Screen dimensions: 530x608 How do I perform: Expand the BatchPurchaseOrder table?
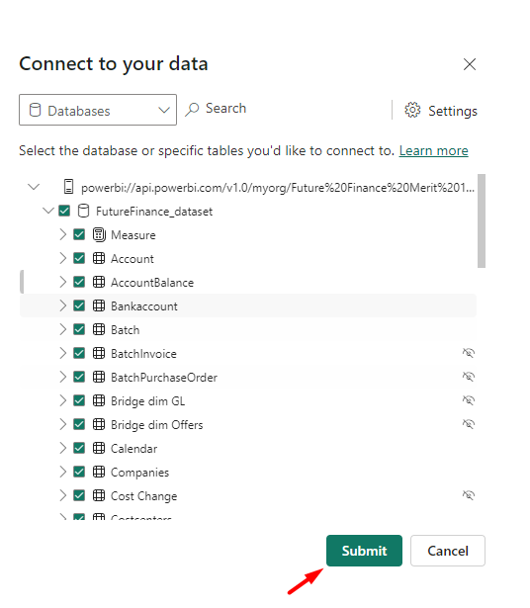[63, 377]
